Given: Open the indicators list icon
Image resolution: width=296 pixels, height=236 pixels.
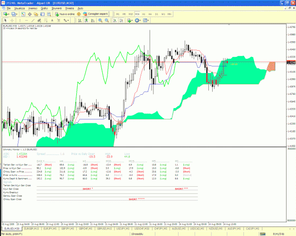Looking at the screenshot, I should pos(129,20).
